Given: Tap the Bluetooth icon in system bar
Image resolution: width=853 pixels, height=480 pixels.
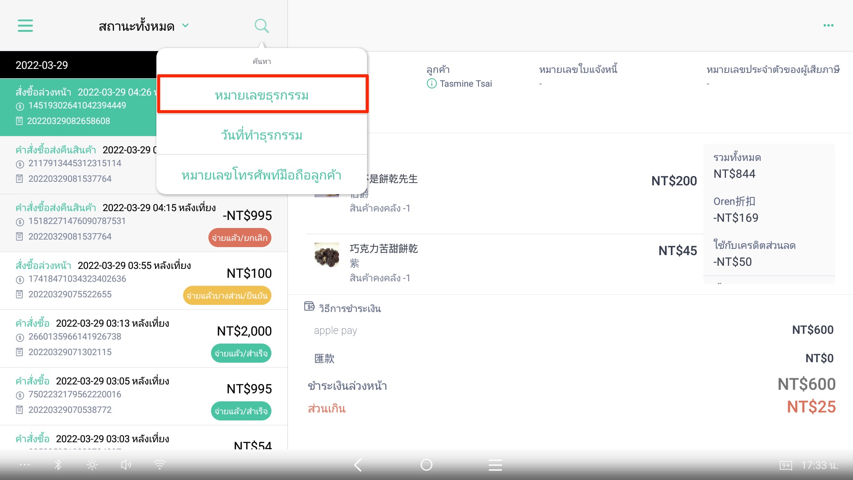Looking at the screenshot, I should click(58, 465).
